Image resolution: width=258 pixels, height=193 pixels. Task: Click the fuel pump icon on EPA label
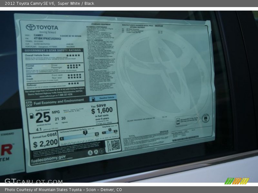tap(32, 116)
